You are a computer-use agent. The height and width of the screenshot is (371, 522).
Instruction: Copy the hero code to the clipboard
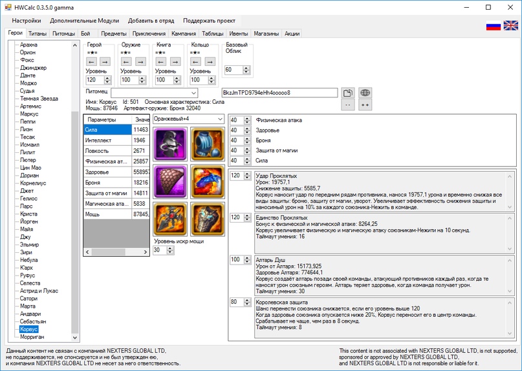(348, 93)
